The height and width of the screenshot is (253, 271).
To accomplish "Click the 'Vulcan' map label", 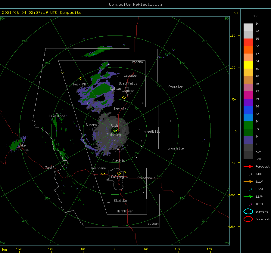I will point(153,224).
